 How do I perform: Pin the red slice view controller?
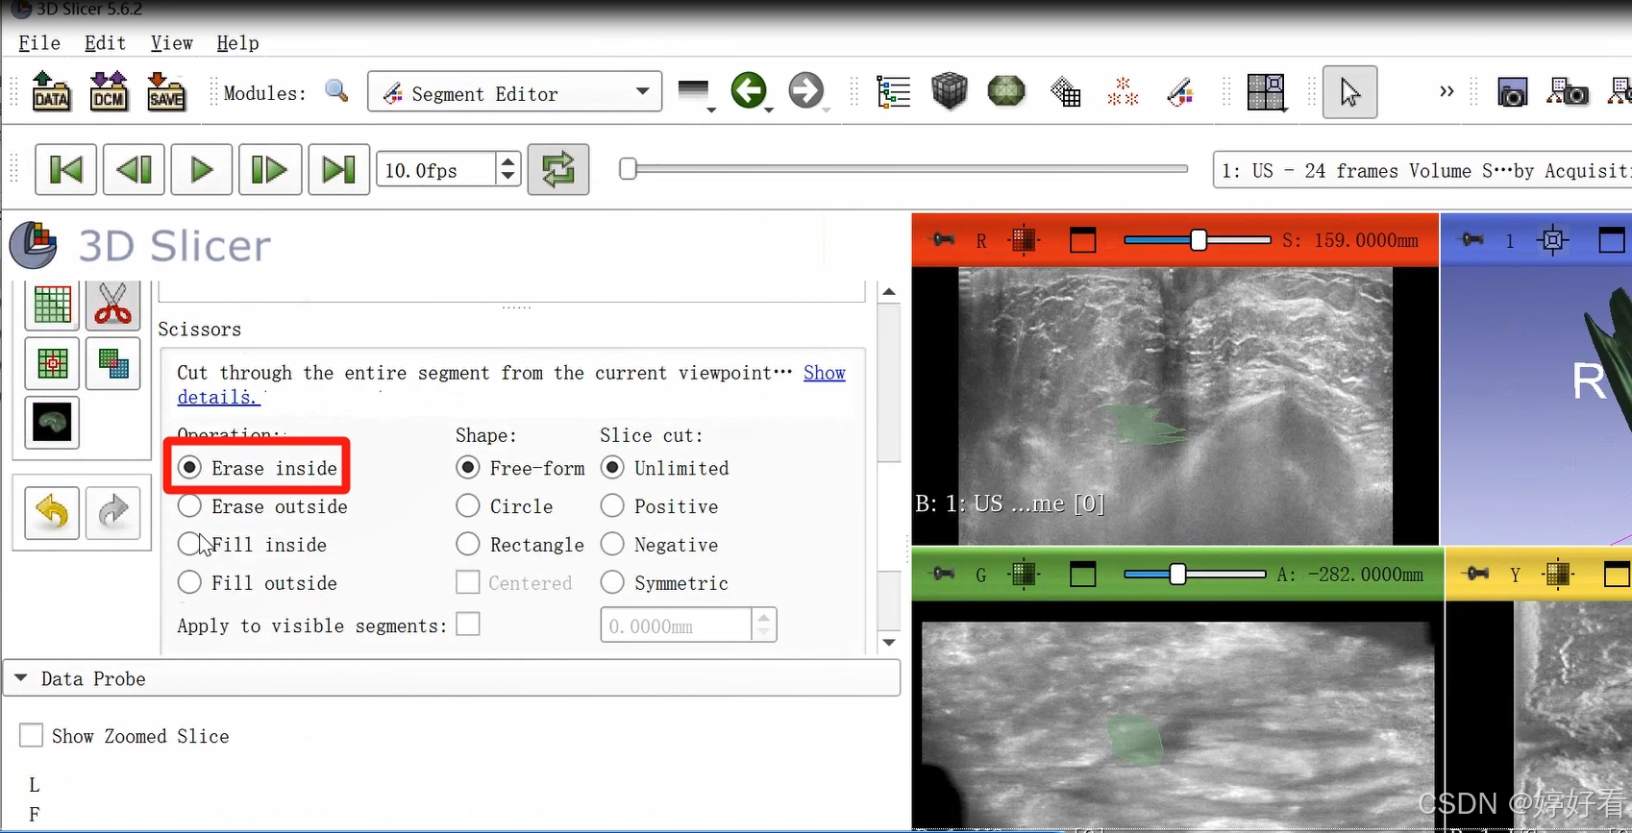[943, 239]
